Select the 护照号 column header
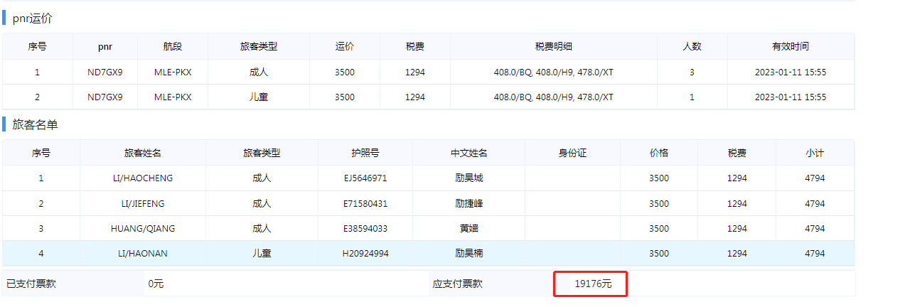Screen dimensions: 905x307 tap(365, 153)
